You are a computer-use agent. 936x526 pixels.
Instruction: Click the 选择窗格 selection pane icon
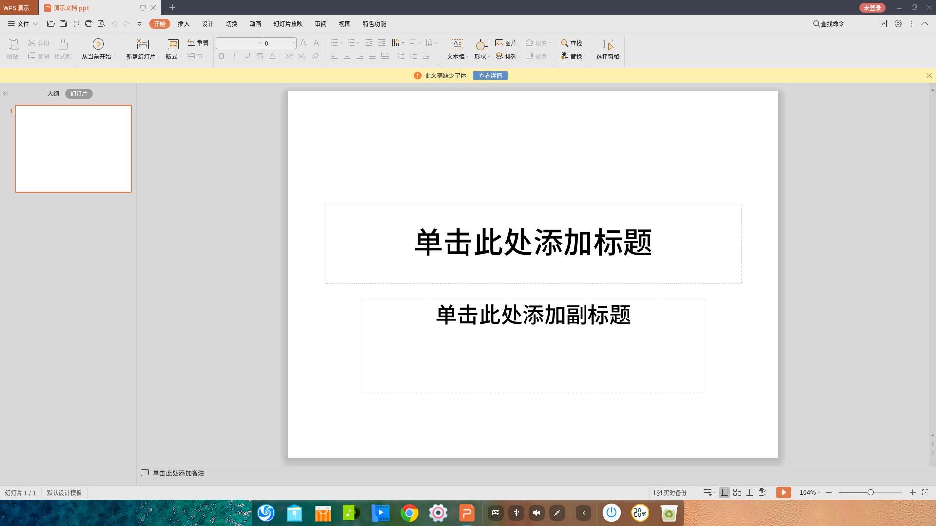[x=607, y=49]
